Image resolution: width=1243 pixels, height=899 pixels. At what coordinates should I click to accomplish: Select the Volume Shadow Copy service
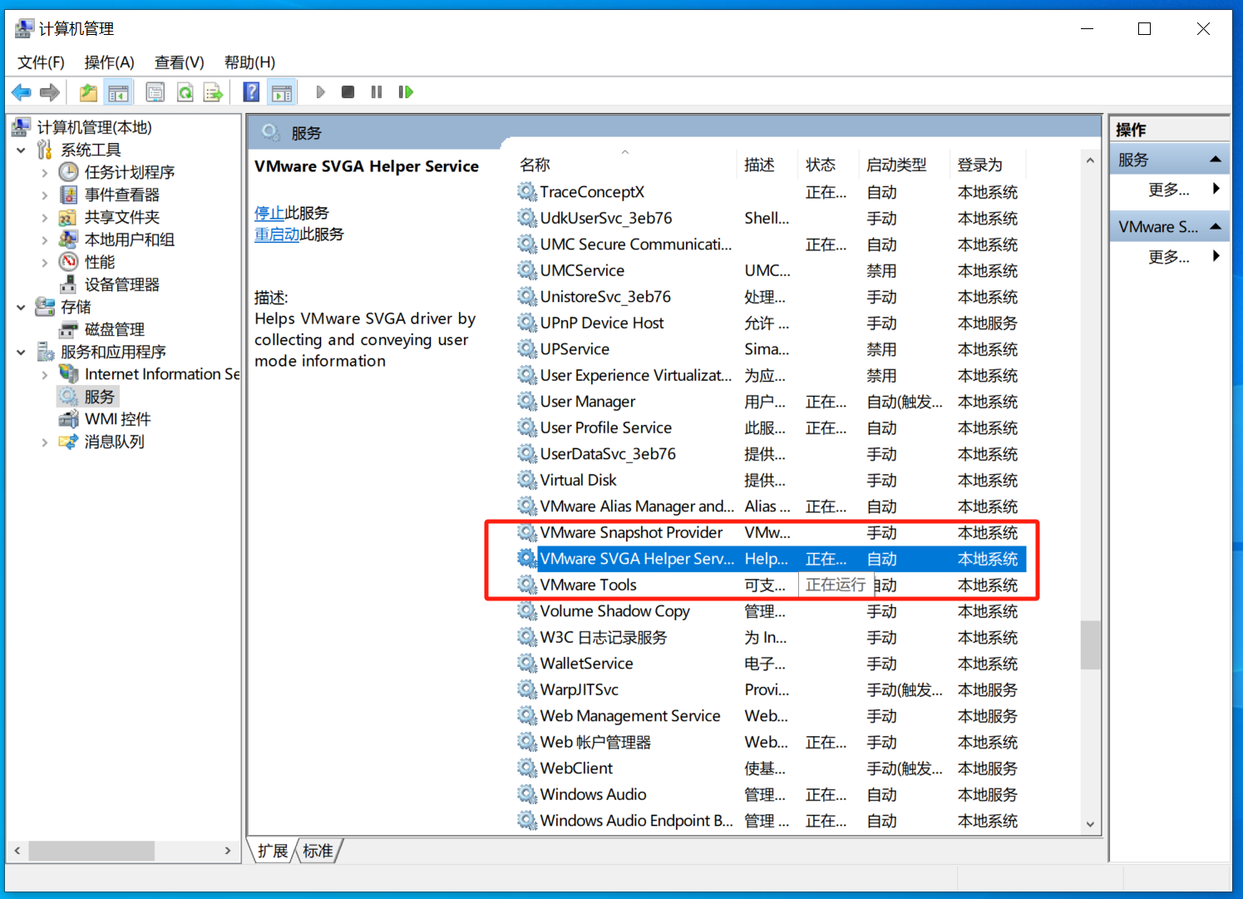click(x=771, y=611)
